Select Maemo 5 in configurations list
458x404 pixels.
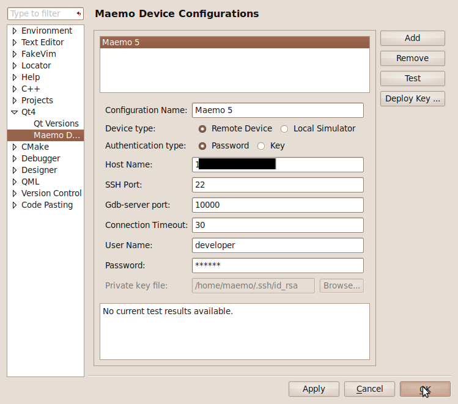(x=234, y=42)
